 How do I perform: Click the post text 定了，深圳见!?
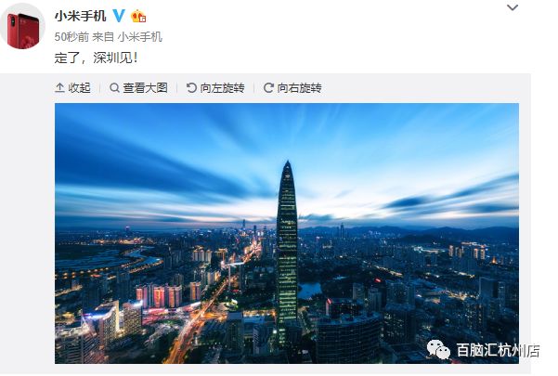click(x=96, y=58)
